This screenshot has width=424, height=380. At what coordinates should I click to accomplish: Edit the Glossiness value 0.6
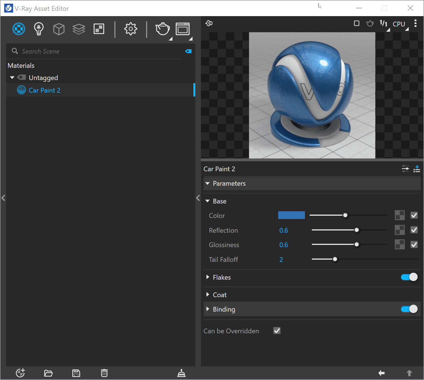(x=284, y=245)
